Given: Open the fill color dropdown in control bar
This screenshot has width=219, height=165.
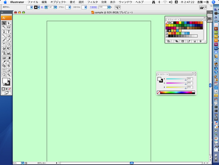Looking at the screenshot, I should [x=32, y=7].
